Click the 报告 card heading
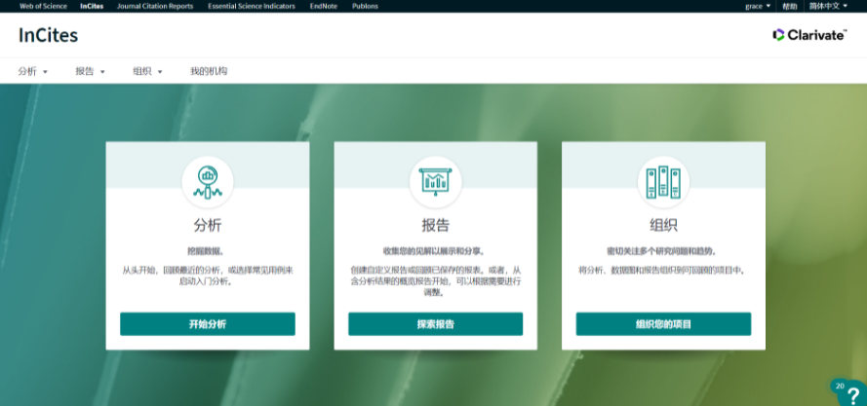Viewport: 867px width, 406px height. (435, 225)
